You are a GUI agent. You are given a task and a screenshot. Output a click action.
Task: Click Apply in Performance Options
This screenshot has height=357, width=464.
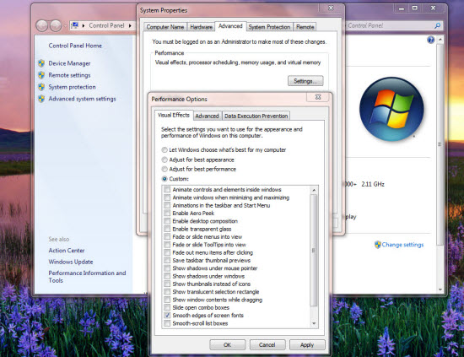[307, 345]
